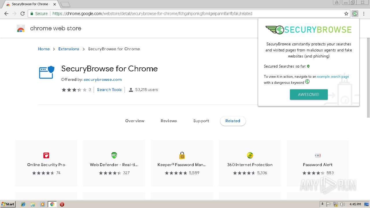Reload the page with refresh icon

coord(23,14)
